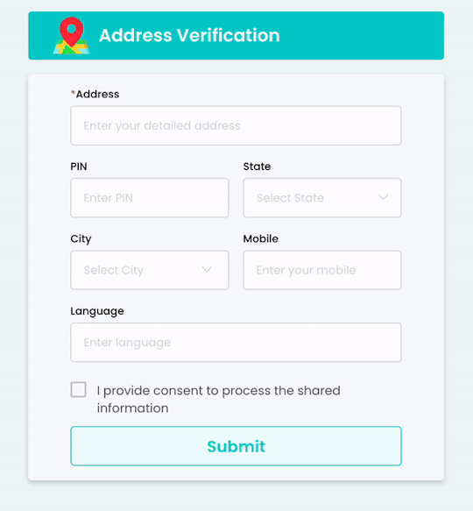
Task: Click the City label text
Action: point(81,239)
